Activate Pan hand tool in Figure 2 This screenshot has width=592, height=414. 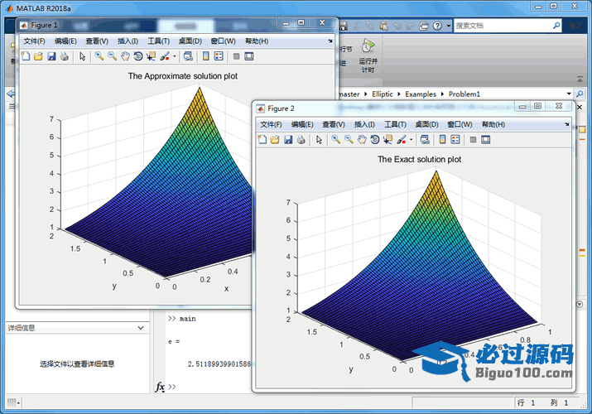(362, 140)
